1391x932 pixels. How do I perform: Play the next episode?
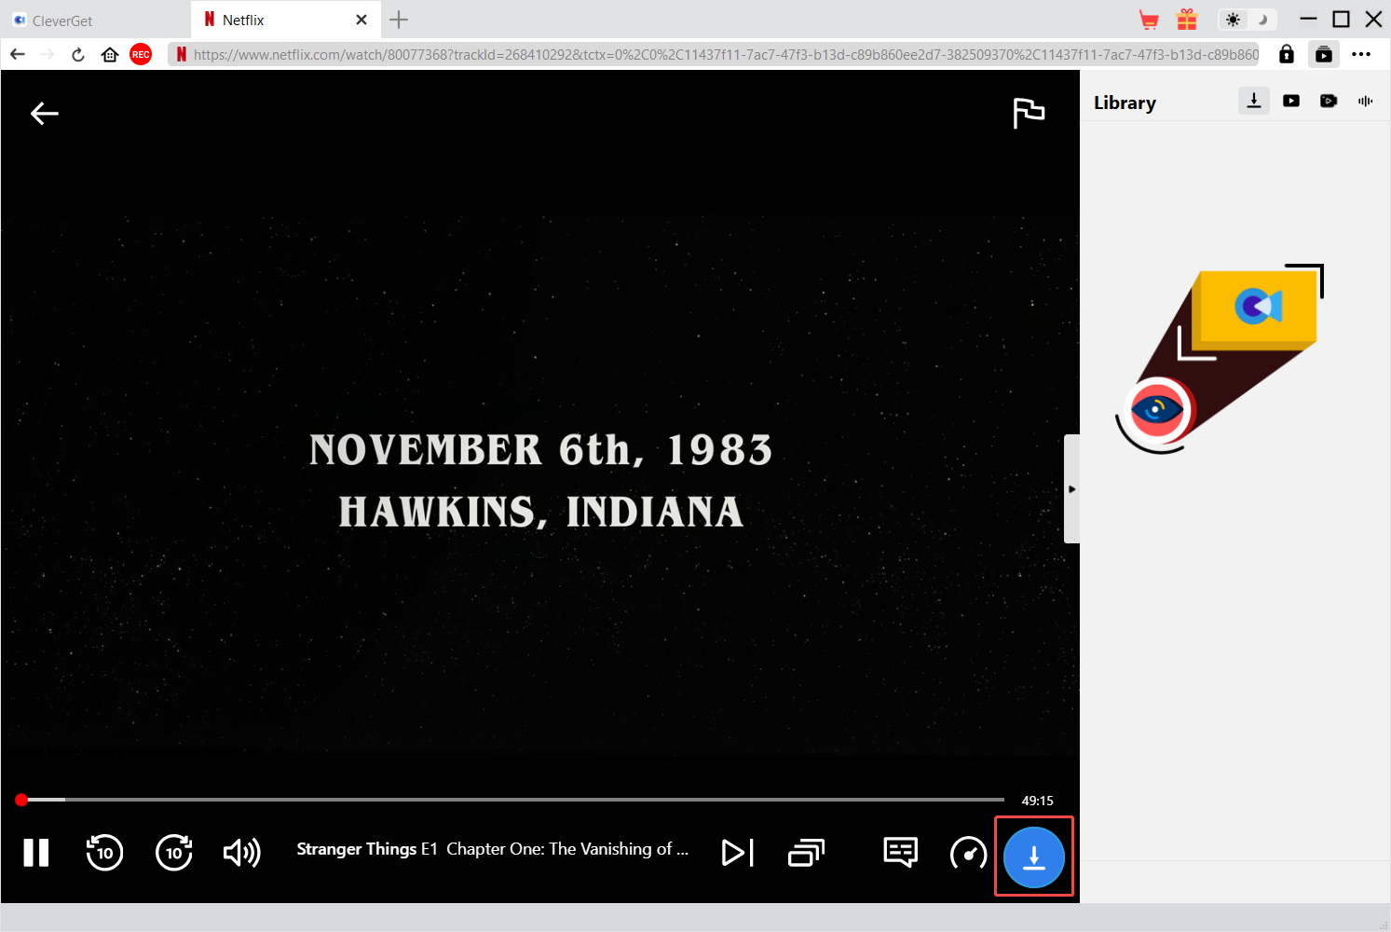[x=738, y=852]
